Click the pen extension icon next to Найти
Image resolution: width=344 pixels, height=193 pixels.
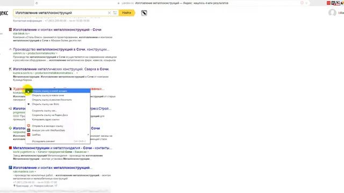tap(144, 13)
